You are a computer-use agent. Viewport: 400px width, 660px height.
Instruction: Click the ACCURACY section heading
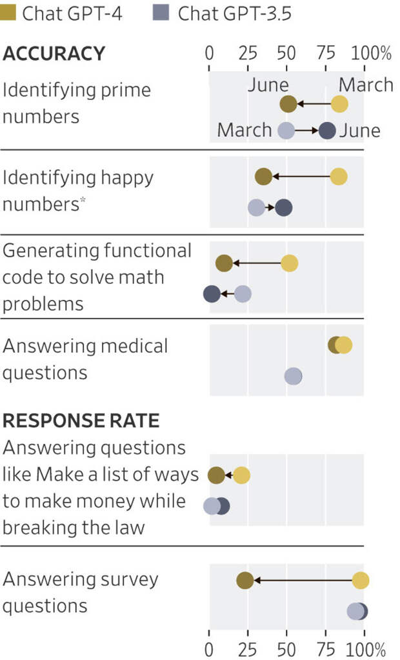[54, 54]
